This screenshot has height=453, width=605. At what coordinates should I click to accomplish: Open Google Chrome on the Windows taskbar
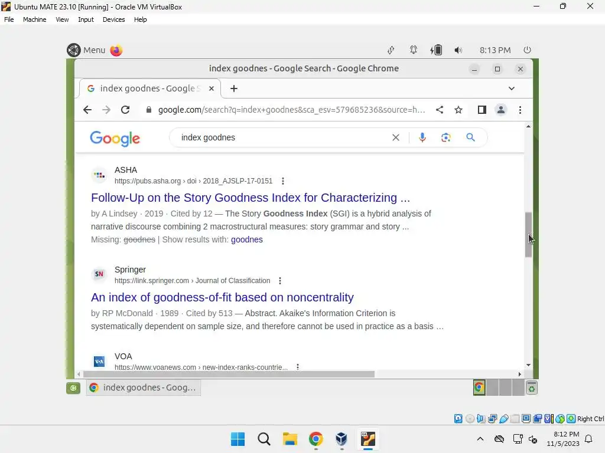pos(315,439)
